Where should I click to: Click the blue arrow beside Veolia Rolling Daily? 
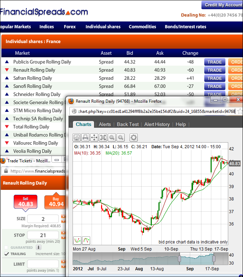point(7,151)
